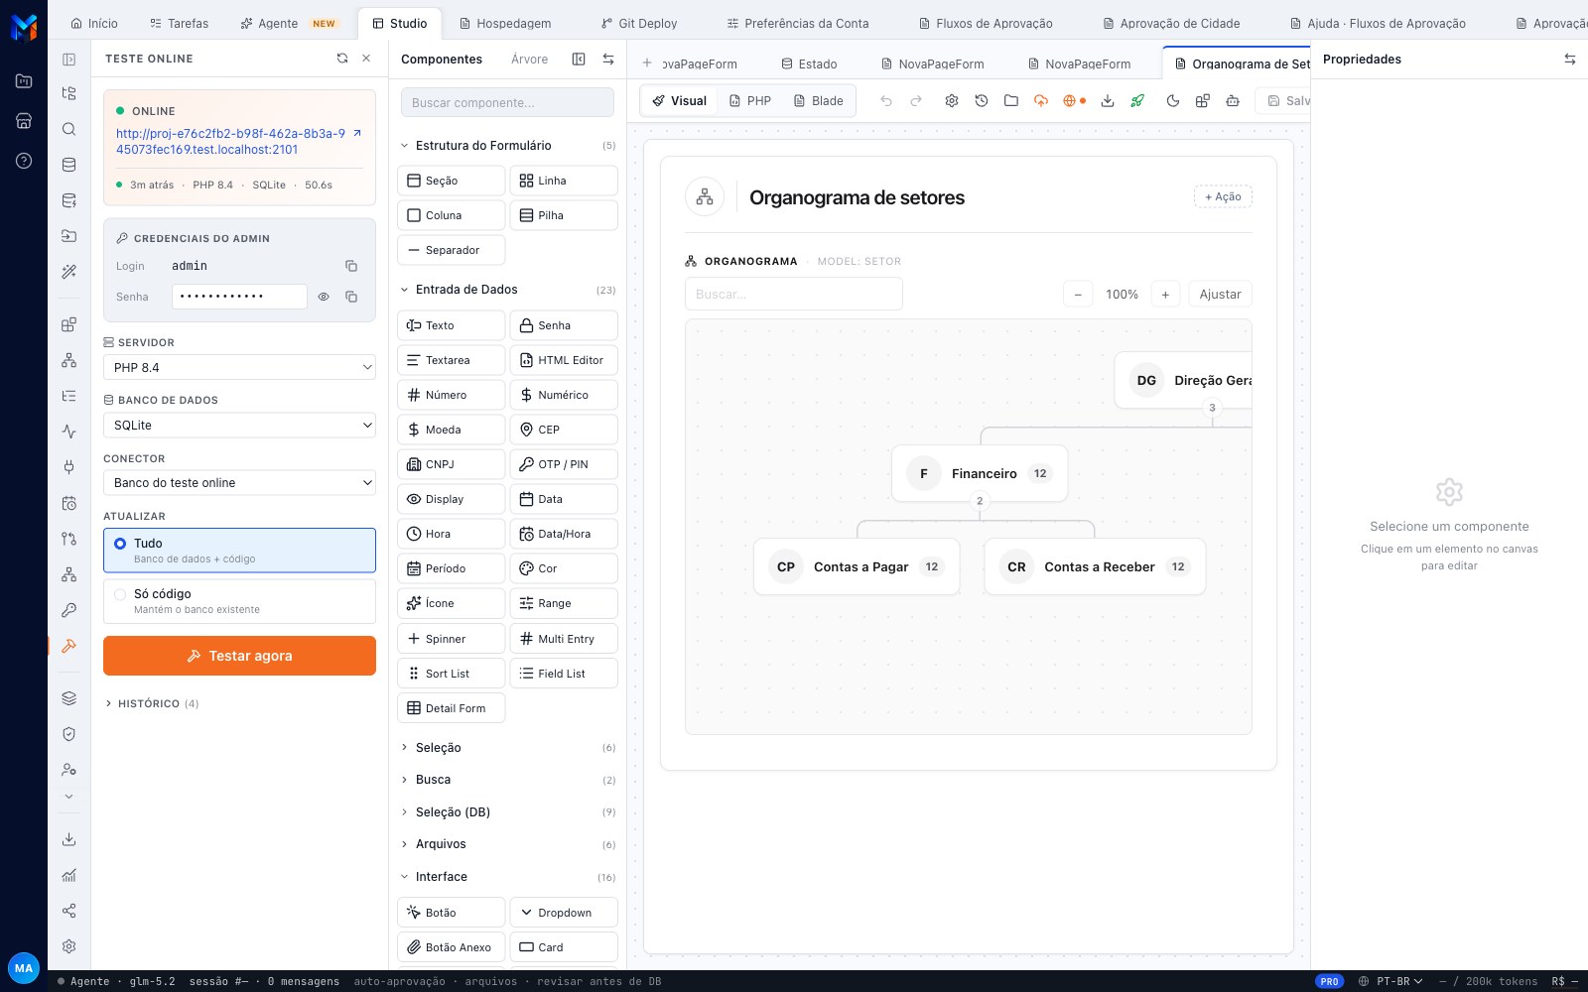Click the Buscar componente search field
1588x992 pixels.
(507, 102)
